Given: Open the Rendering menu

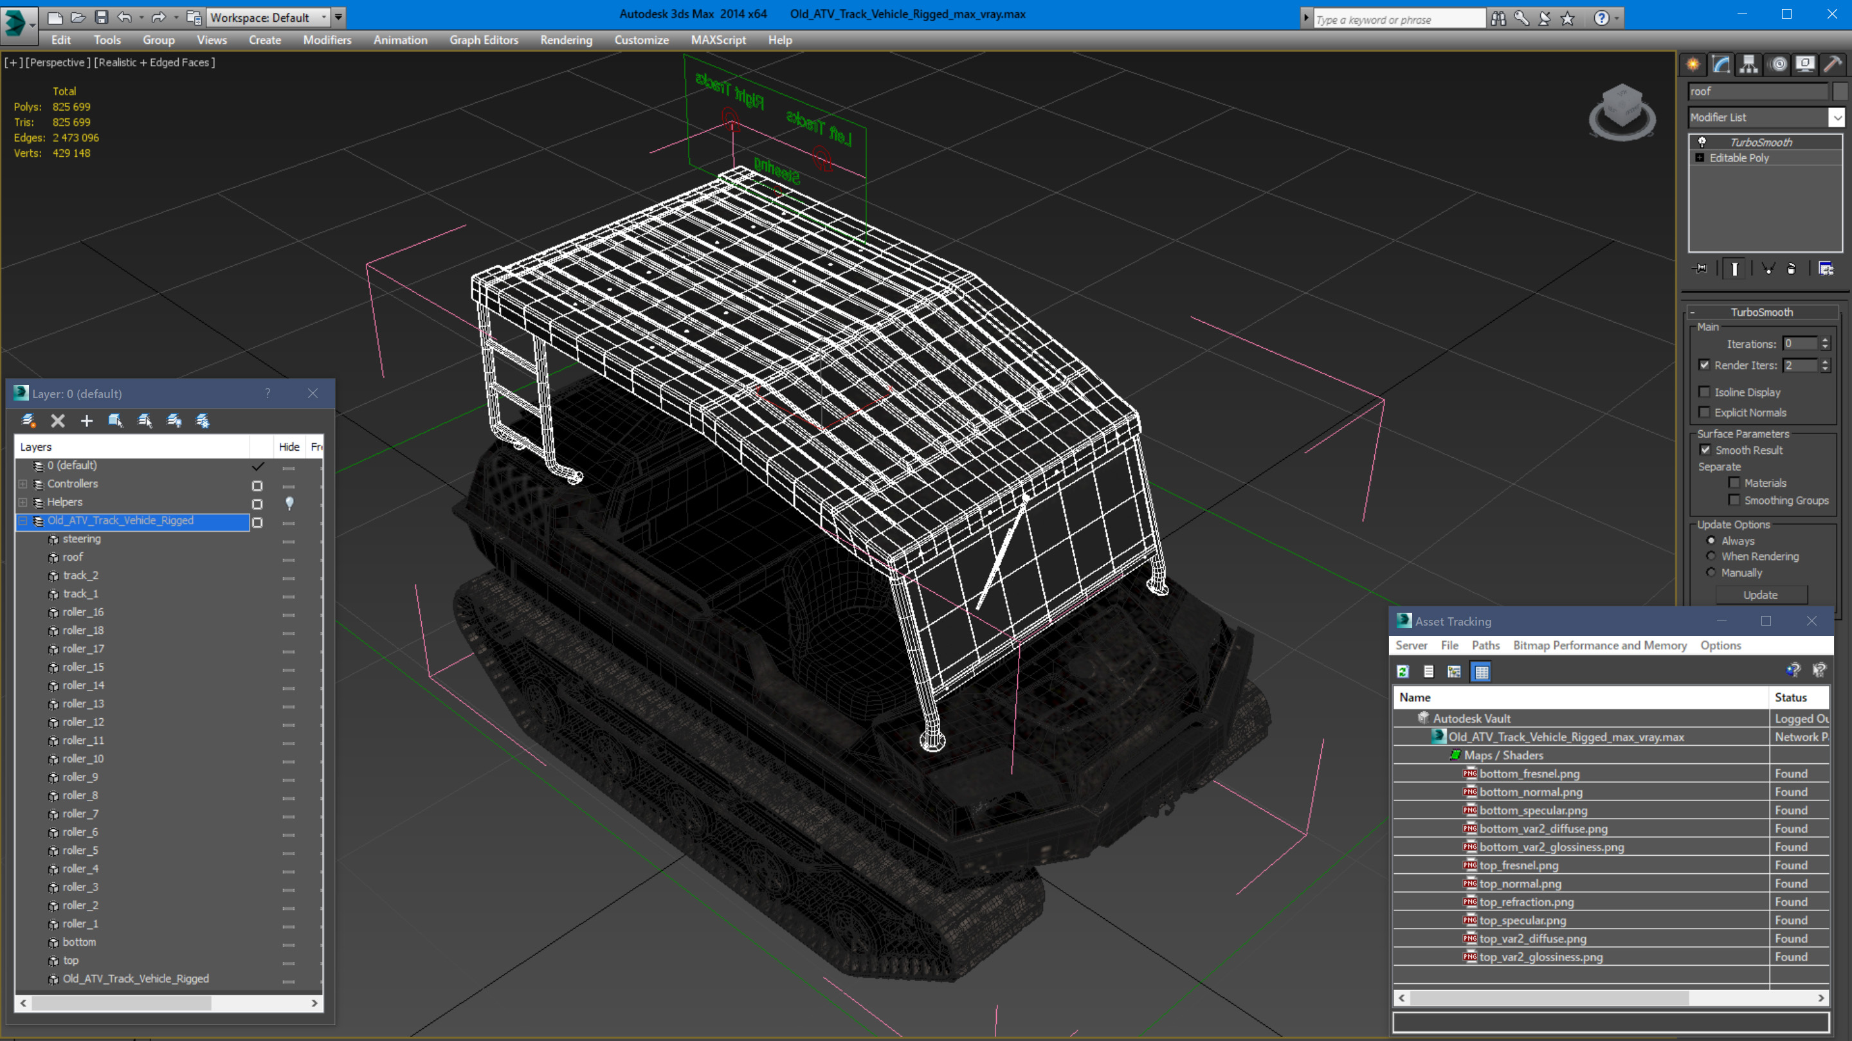Looking at the screenshot, I should click(x=566, y=41).
